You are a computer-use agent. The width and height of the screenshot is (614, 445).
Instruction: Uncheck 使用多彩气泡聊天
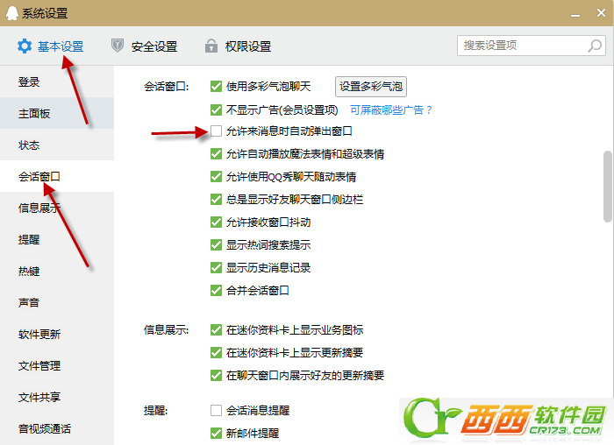click(216, 86)
